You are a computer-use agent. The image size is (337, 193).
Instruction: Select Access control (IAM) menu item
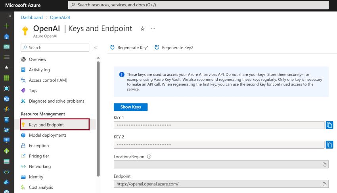click(x=48, y=80)
